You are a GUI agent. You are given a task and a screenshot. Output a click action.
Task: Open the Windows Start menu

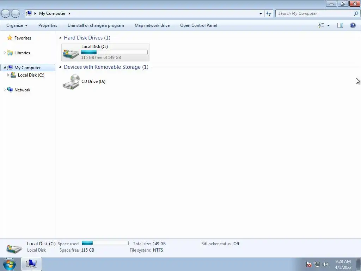pyautogui.click(x=10, y=264)
